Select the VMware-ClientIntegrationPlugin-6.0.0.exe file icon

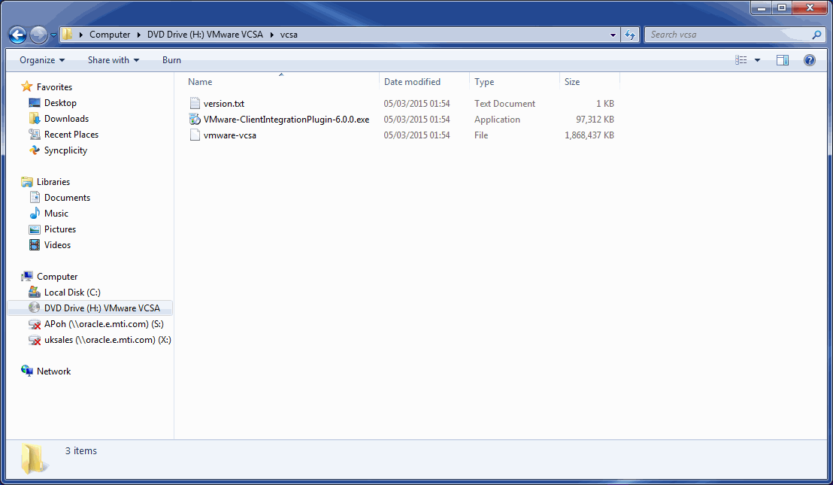coord(195,120)
